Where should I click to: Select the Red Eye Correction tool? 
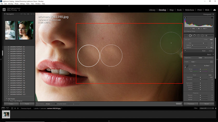(194, 36)
